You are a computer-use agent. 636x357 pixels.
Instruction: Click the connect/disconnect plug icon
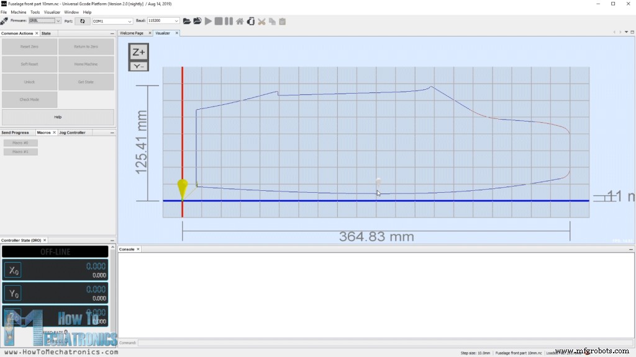click(4, 21)
